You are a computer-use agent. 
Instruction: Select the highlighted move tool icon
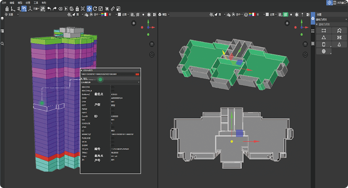pyautogui.click(x=89, y=8)
